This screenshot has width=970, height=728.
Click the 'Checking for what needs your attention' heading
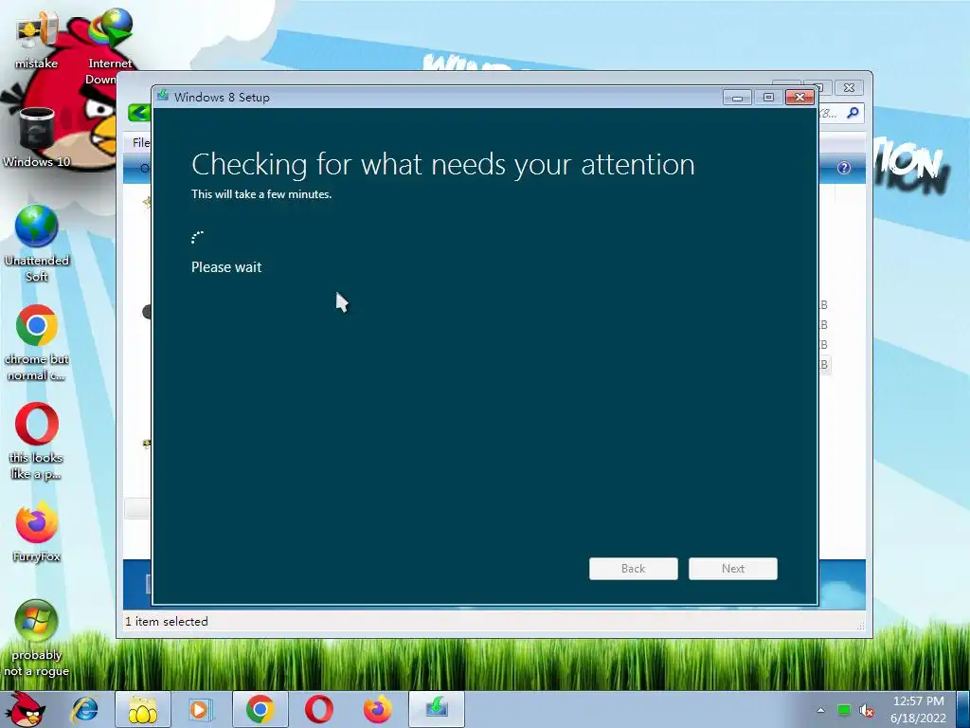click(443, 165)
